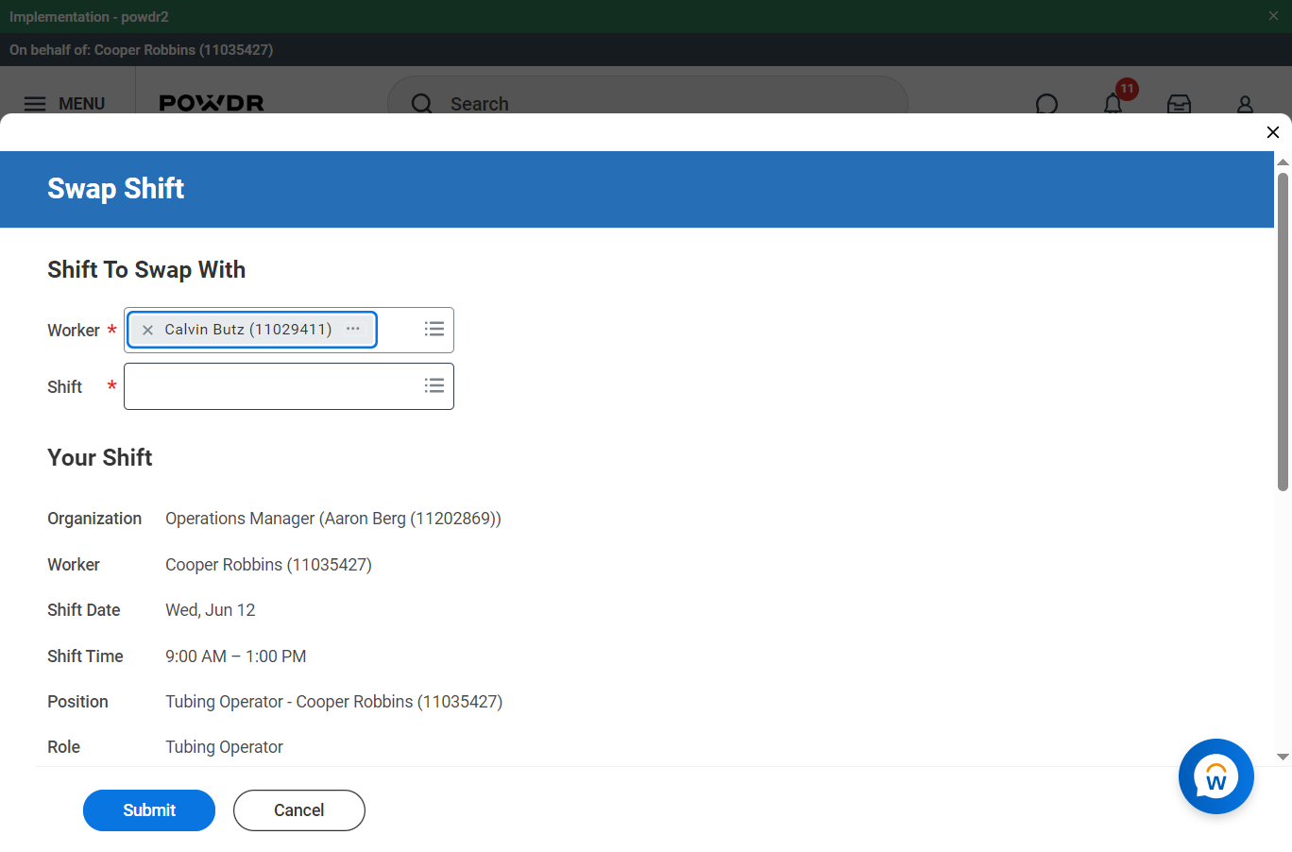Open the hamburger MENU

tap(64, 104)
